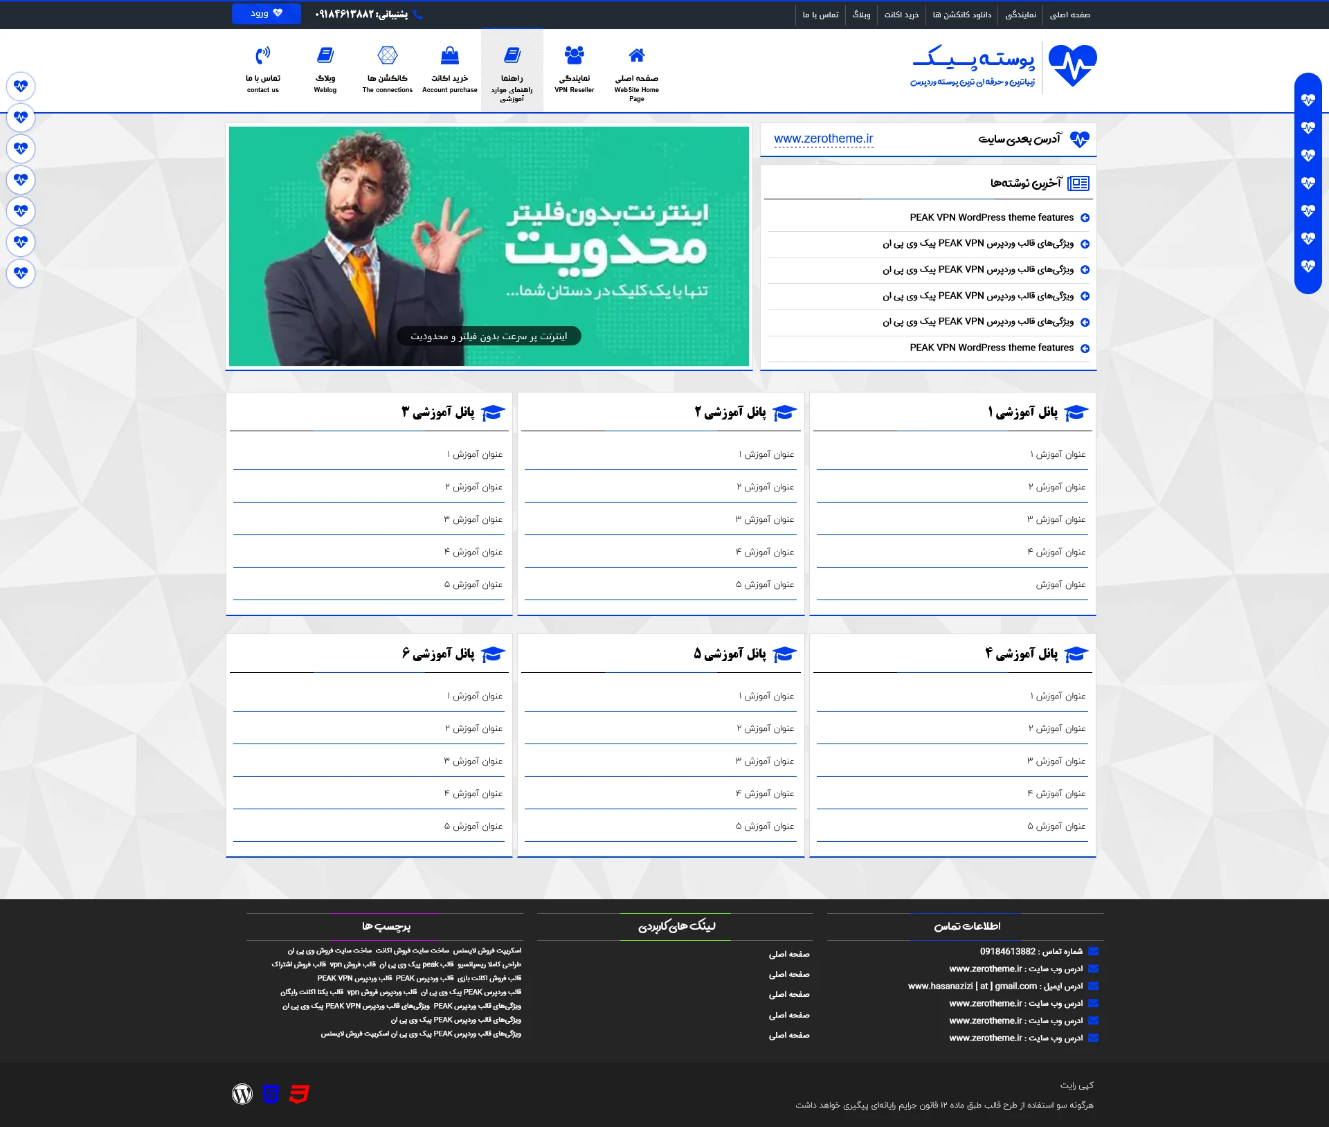Image resolution: width=1329 pixels, height=1127 pixels.
Task: Click the heart pulse site logo
Action: [x=1072, y=66]
